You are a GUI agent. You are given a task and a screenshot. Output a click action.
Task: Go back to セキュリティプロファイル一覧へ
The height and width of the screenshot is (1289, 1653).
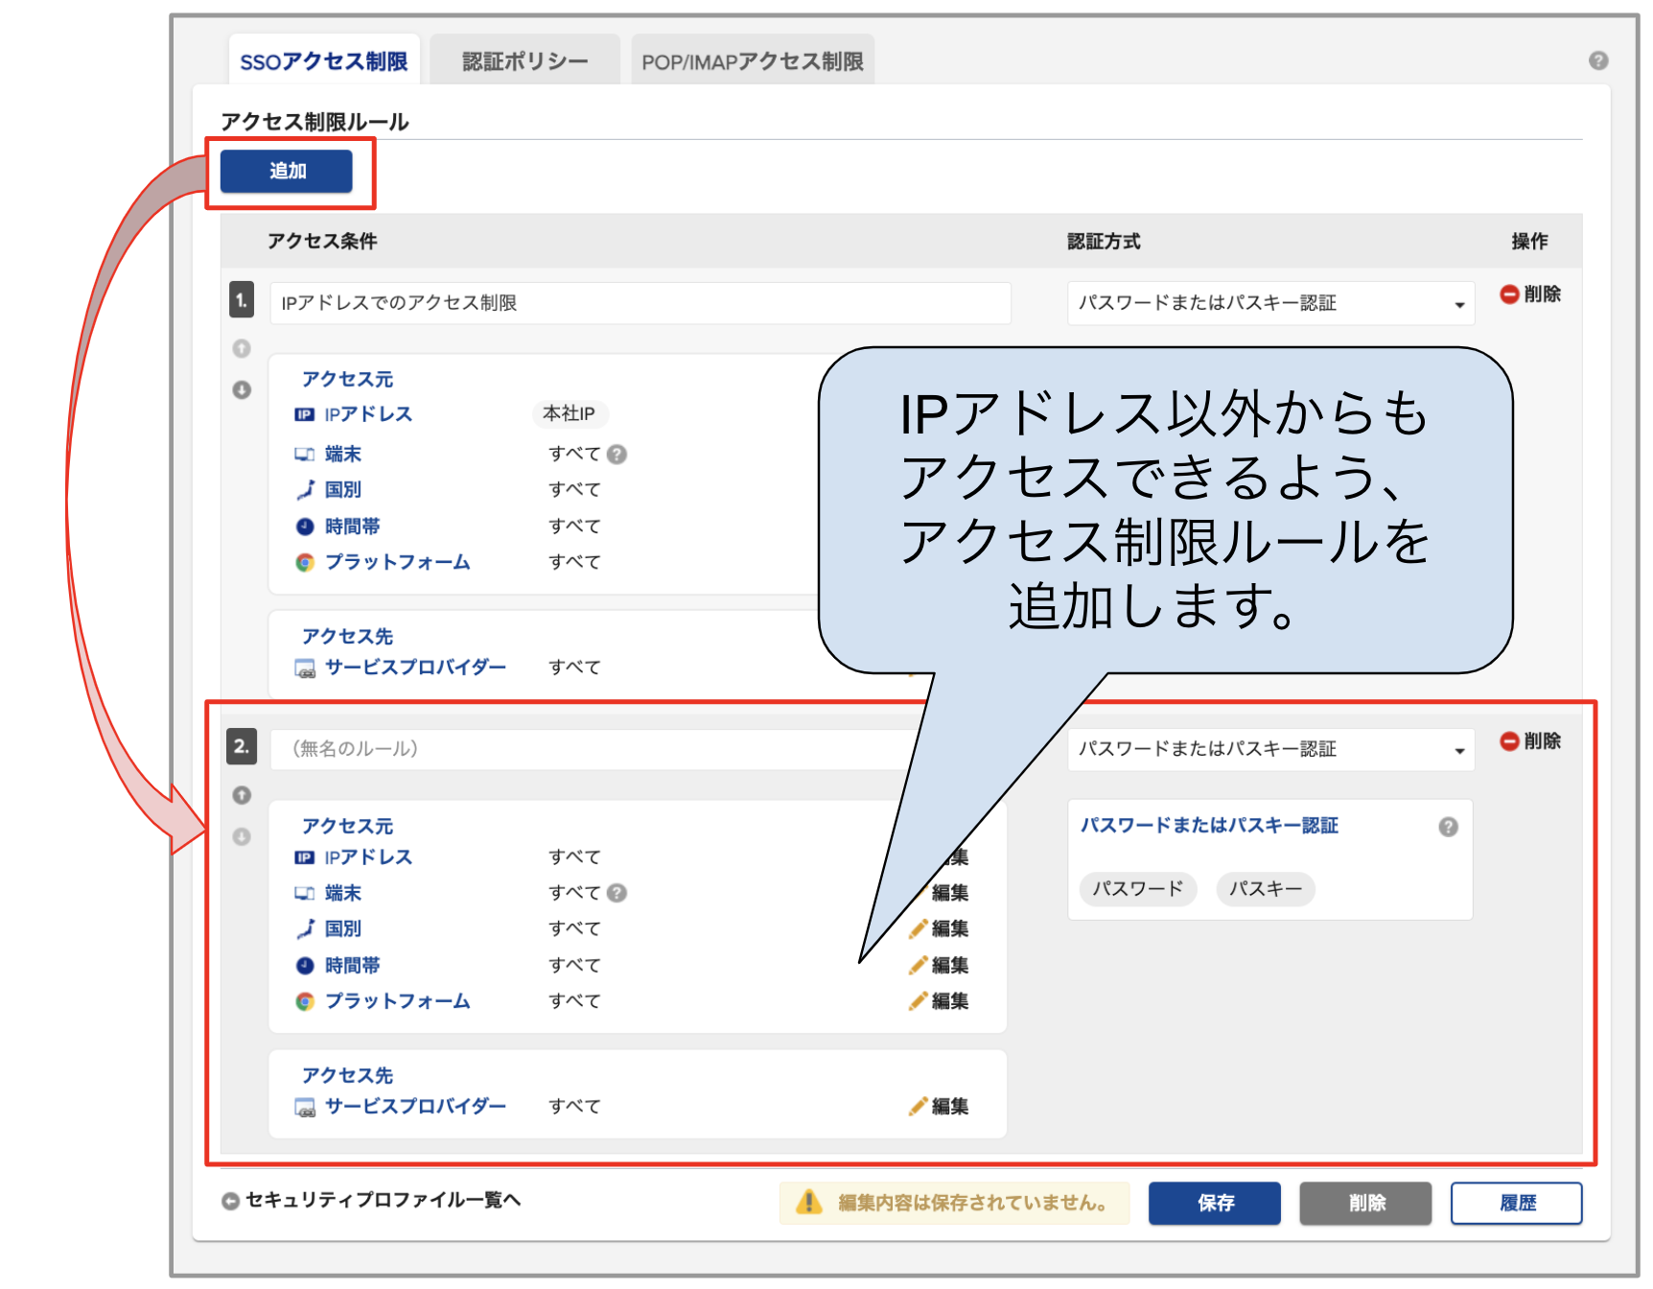(x=371, y=1201)
